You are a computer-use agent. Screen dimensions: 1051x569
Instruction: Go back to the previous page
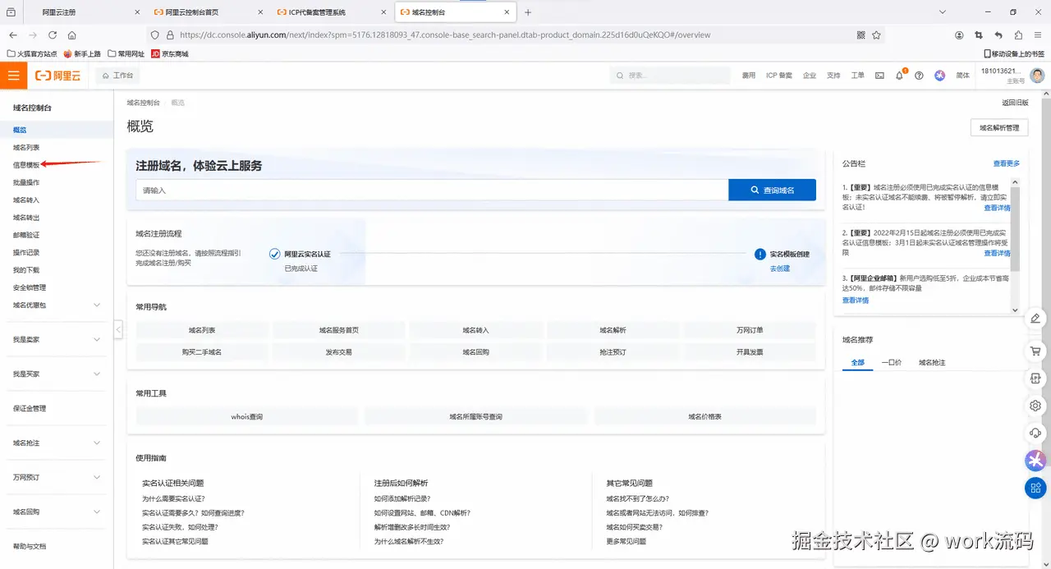pyautogui.click(x=13, y=35)
